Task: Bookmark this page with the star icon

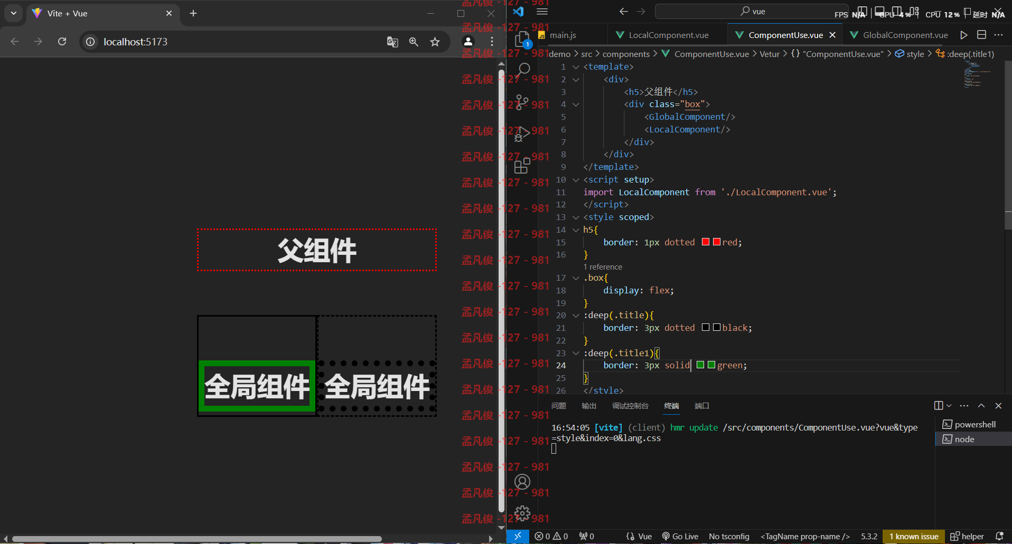Action: click(435, 42)
